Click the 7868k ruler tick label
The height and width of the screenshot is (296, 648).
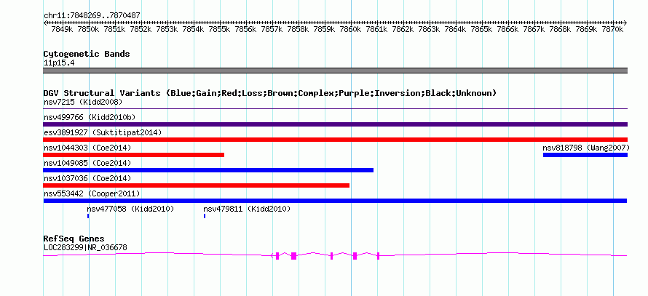pos(560,30)
